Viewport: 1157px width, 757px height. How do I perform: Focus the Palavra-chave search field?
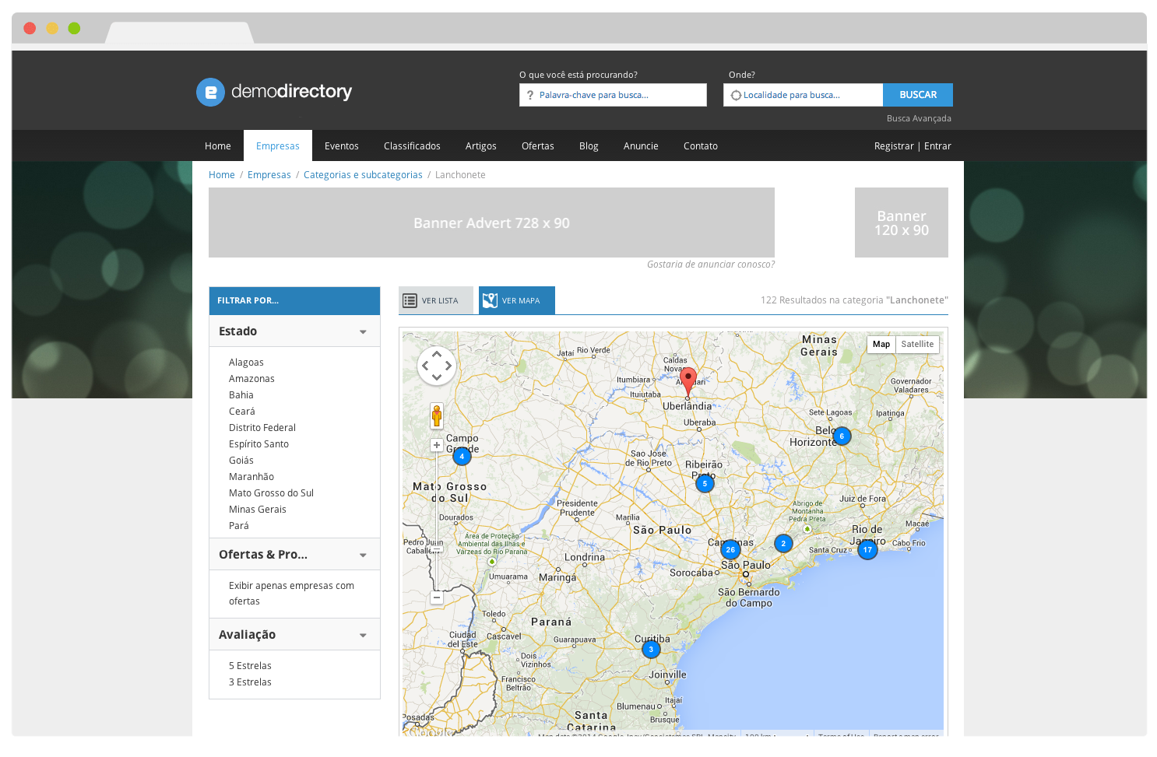coord(613,95)
